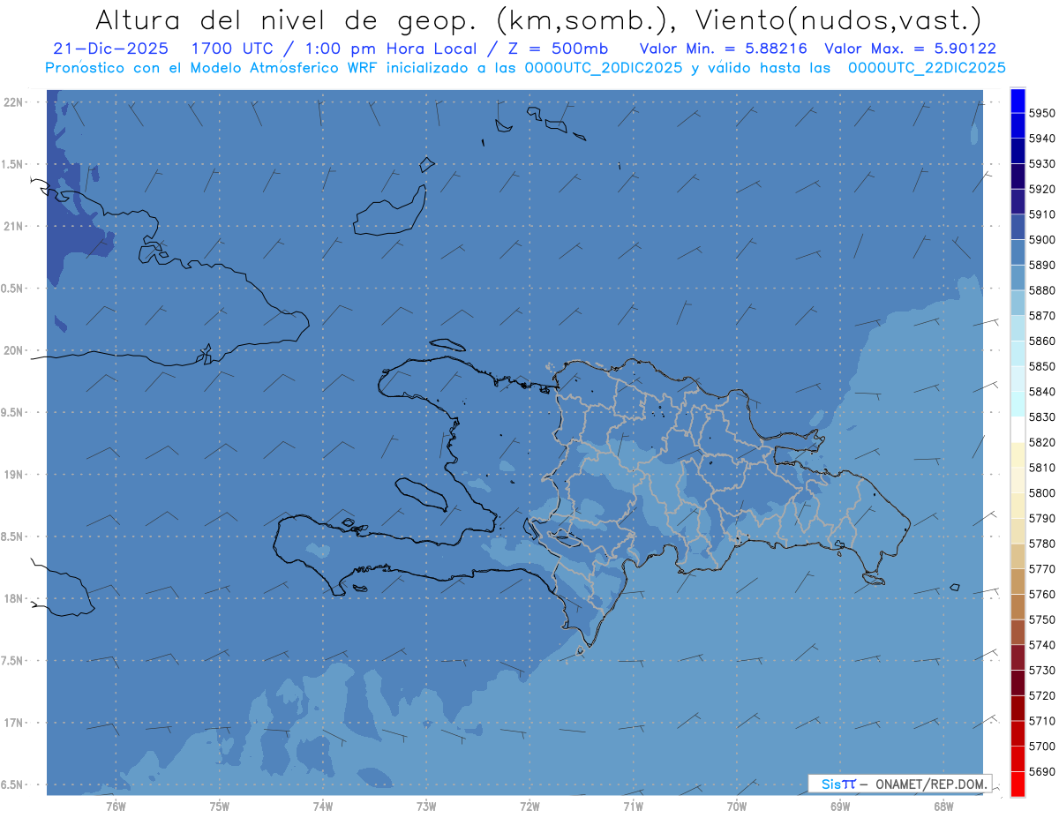Click the '20N' latitude label
This screenshot has height=818, width=1059.
pos(14,350)
